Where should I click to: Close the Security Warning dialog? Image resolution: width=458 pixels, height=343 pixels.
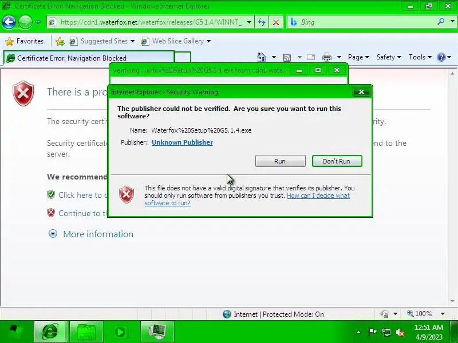[361, 92]
